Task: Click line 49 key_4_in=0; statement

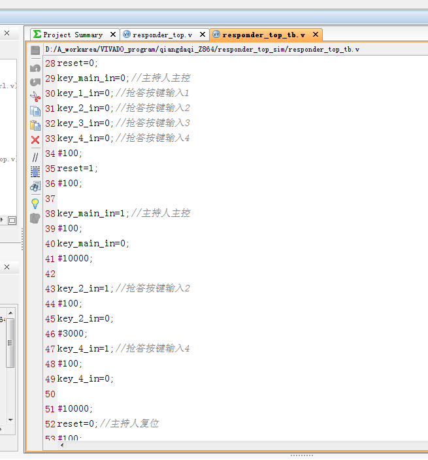Action: (86, 378)
